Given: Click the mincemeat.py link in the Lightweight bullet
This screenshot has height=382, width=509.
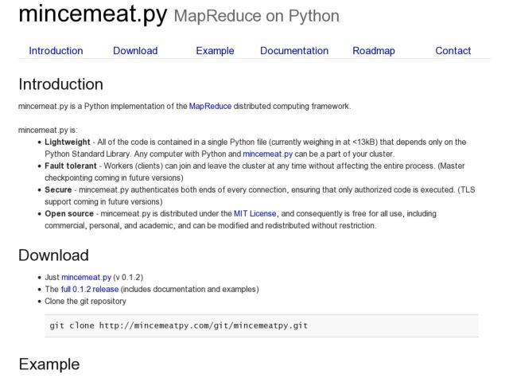Looking at the screenshot, I should 273,154.
